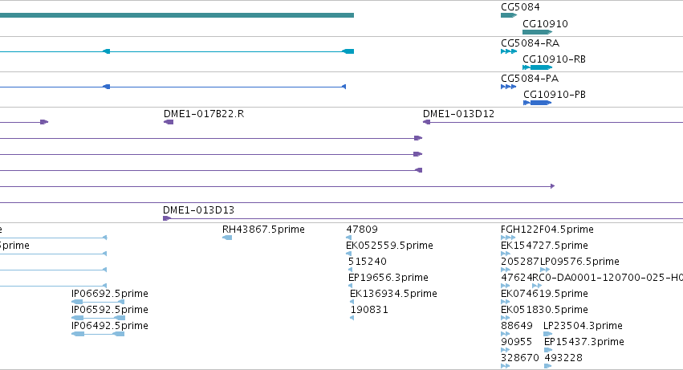
Task: Click the DME1-013D13 label text
Action: pos(198,210)
